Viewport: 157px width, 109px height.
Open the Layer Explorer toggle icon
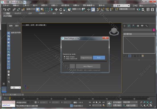click(x=152, y=10)
